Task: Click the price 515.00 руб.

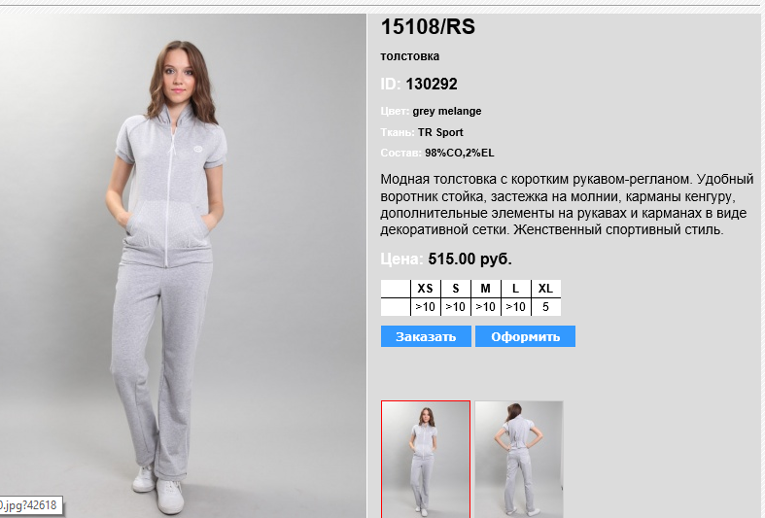Action: (470, 259)
